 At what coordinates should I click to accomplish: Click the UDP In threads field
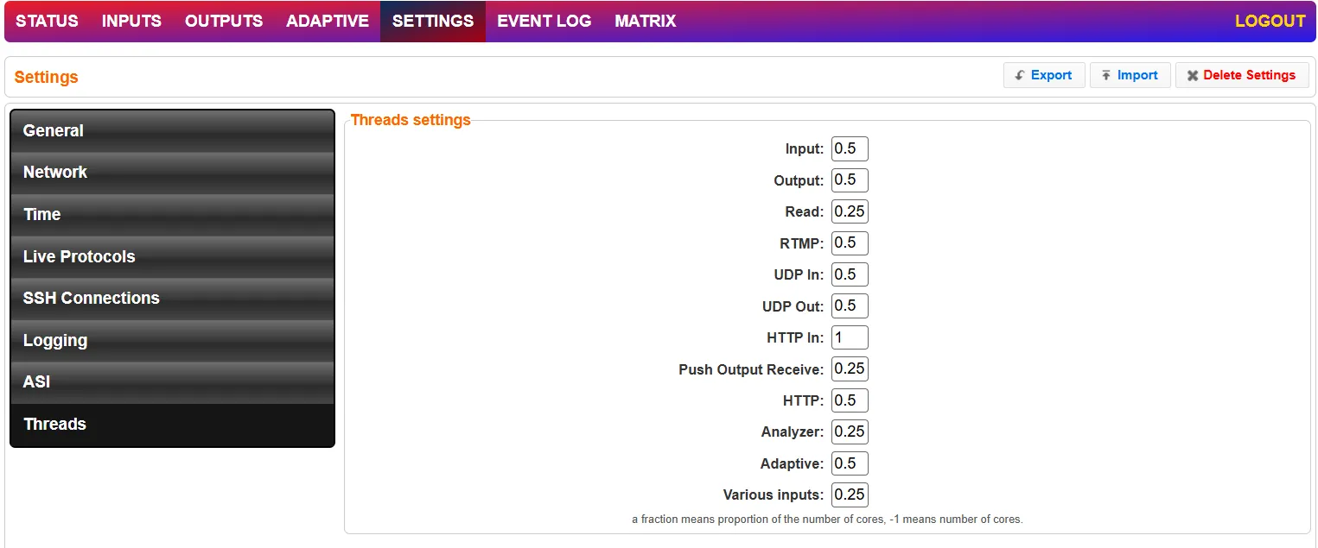coord(850,274)
